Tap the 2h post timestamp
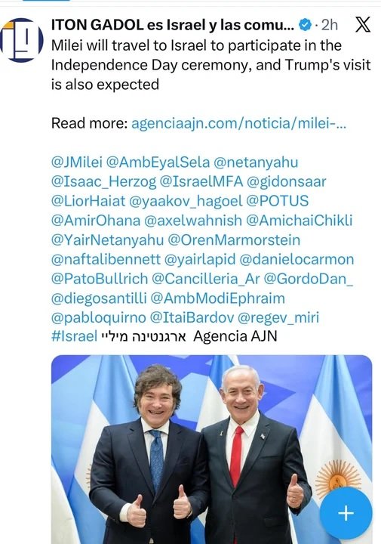Image resolution: width=381 pixels, height=544 pixels. [x=329, y=25]
